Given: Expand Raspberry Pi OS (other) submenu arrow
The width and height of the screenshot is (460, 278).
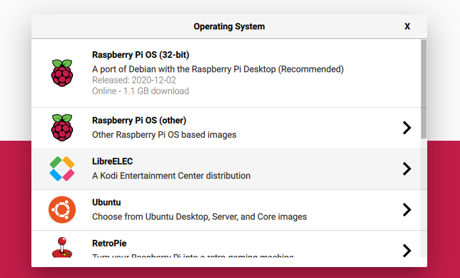Looking at the screenshot, I should click(x=407, y=128).
